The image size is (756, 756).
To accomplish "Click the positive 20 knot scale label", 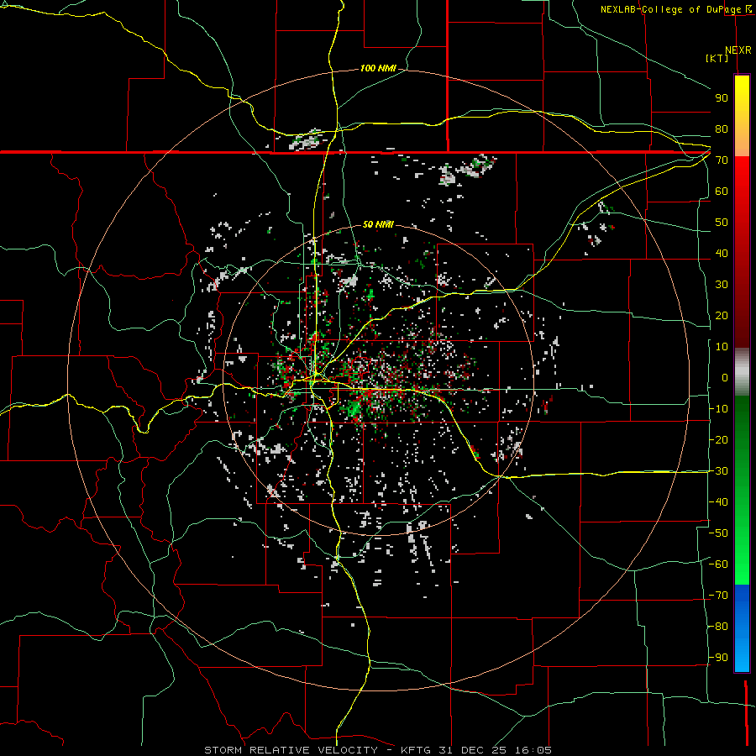I will point(722,315).
